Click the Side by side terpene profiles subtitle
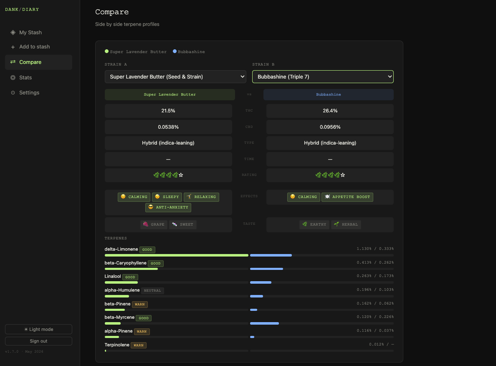The height and width of the screenshot is (366, 496). [x=127, y=24]
